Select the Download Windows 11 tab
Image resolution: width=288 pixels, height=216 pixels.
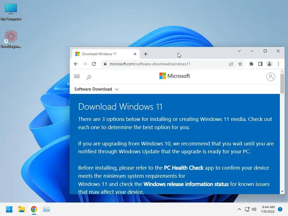105,54
